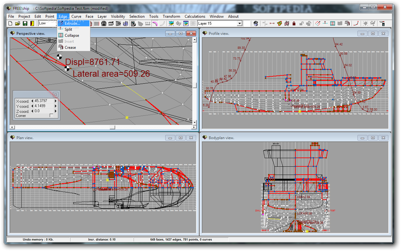Click the collapse edge toolbar icon

[332, 23]
